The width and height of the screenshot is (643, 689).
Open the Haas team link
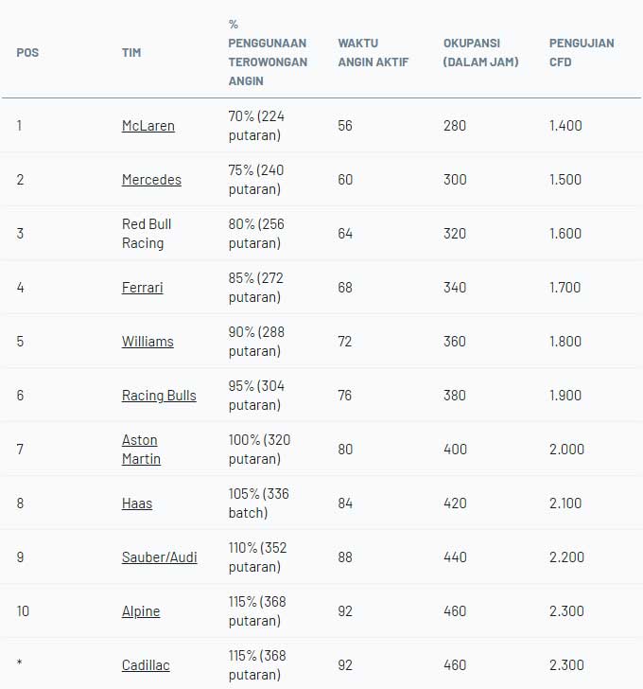point(137,503)
